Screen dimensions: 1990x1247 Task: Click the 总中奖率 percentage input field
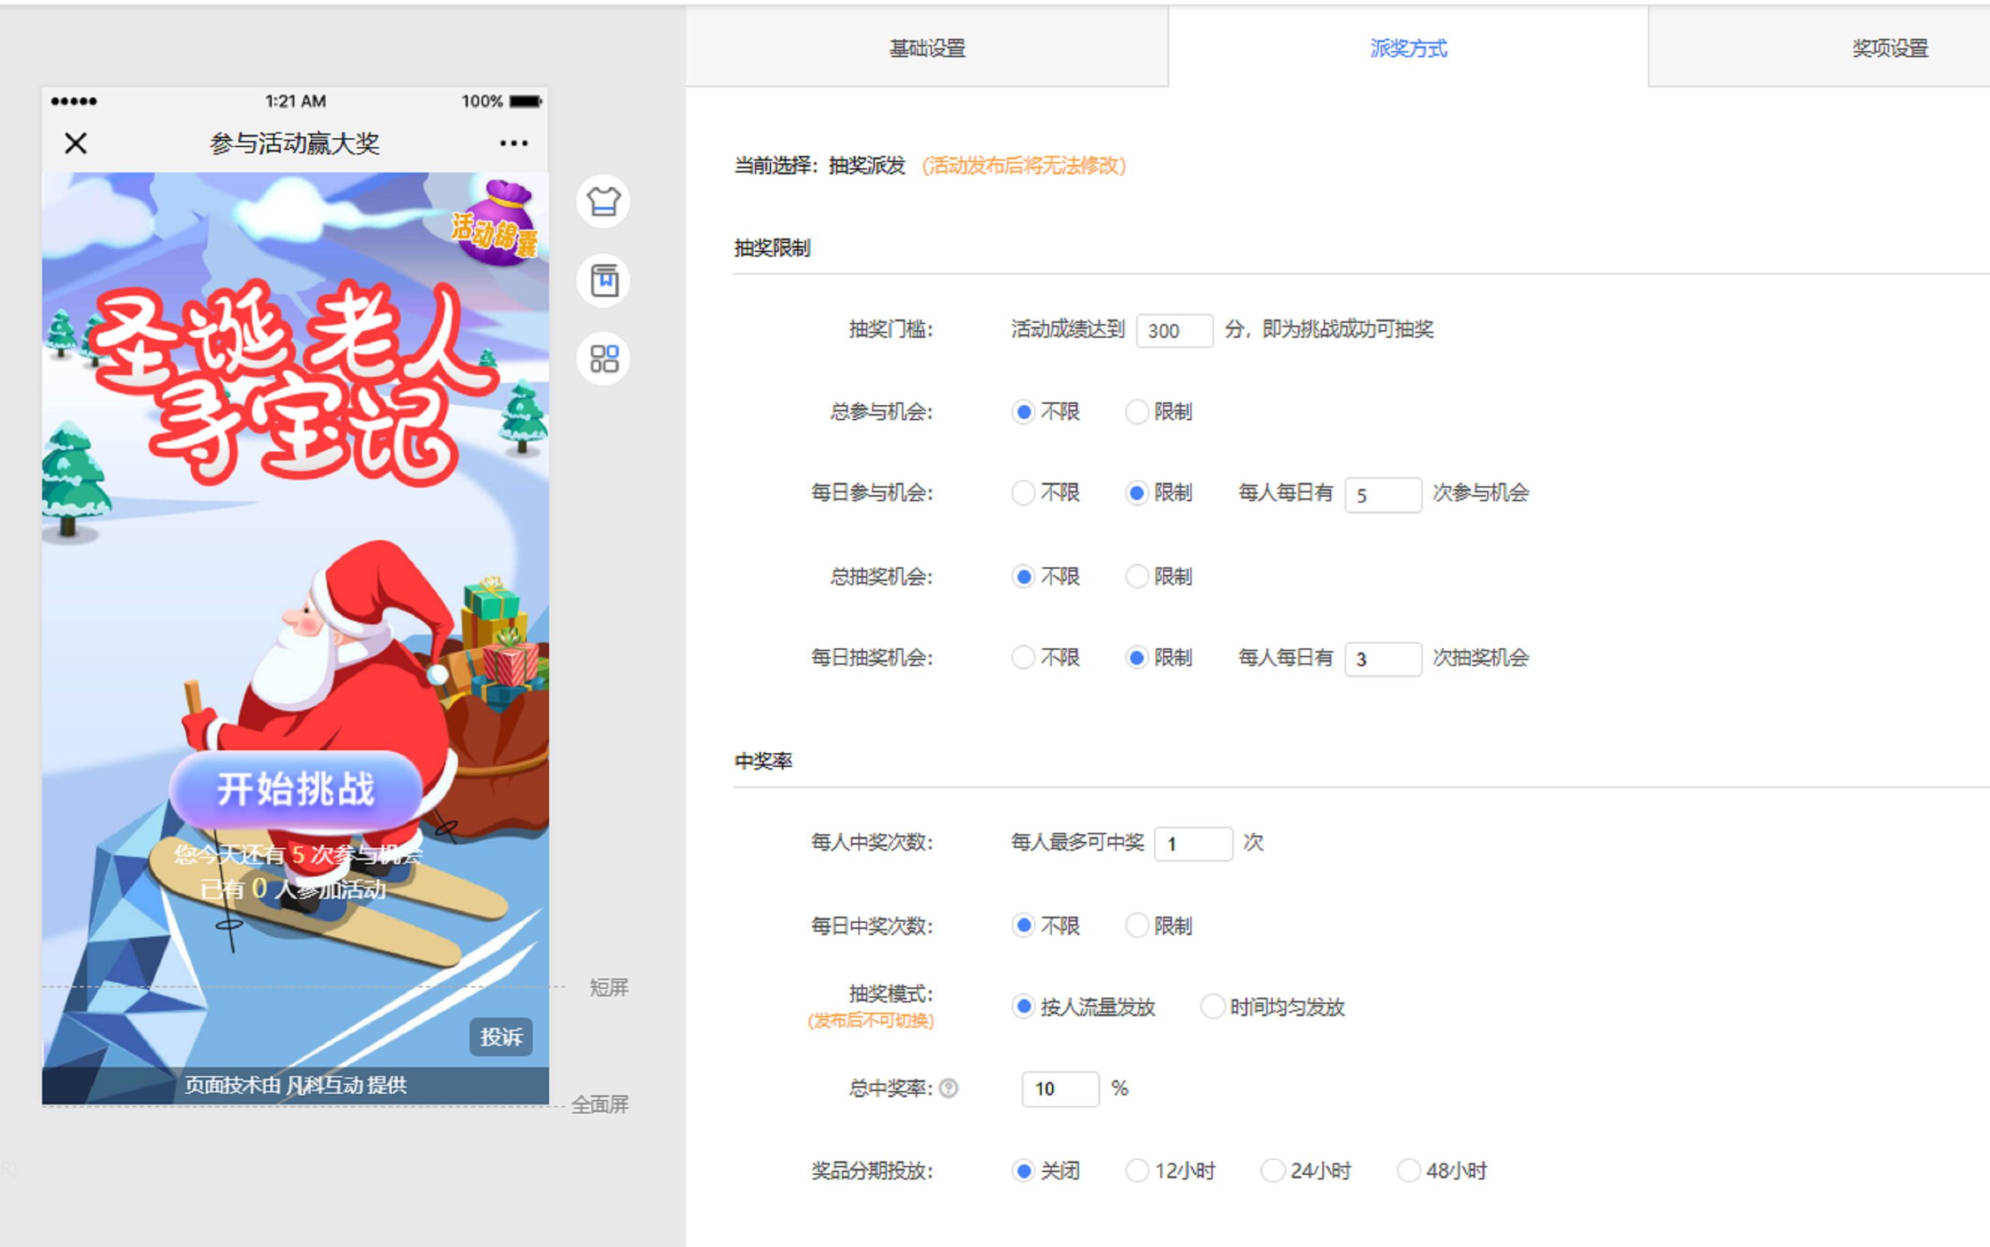click(x=1059, y=1088)
